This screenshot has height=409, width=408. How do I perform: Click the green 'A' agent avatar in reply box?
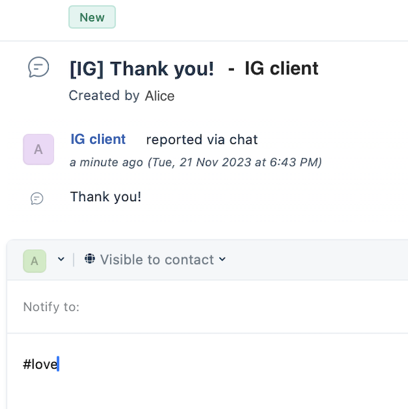coord(35,261)
